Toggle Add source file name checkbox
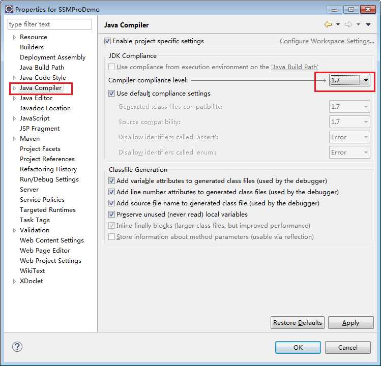The height and width of the screenshot is (366, 381). (x=111, y=203)
